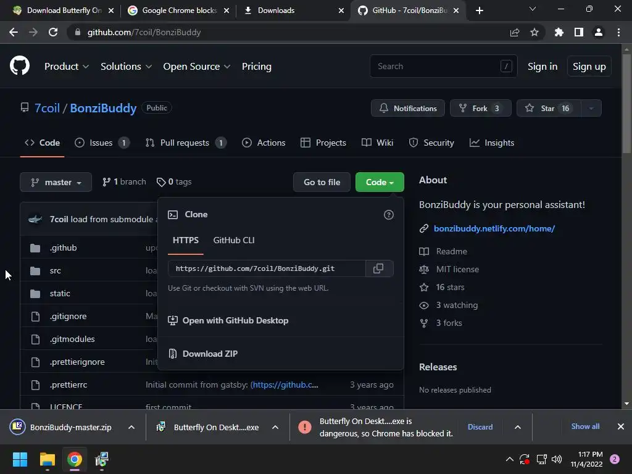Open new browser tab

479,10
